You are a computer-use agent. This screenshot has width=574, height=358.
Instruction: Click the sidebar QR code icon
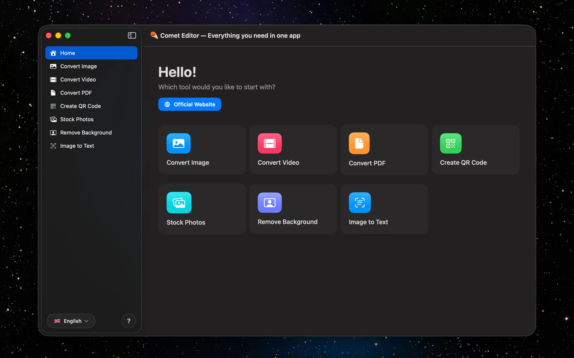[53, 106]
